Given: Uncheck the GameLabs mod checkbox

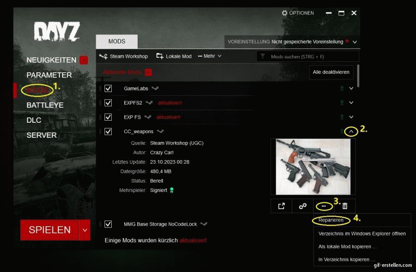Looking at the screenshot, I should [108, 88].
